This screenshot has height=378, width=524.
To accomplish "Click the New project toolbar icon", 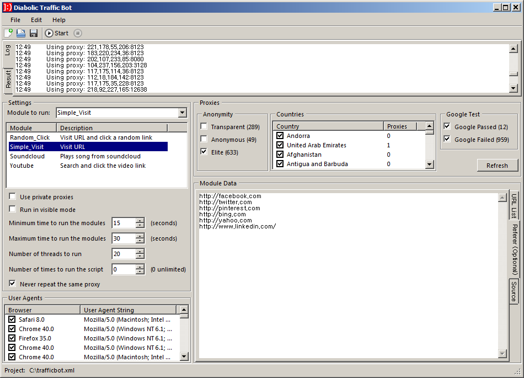I will tap(8, 33).
